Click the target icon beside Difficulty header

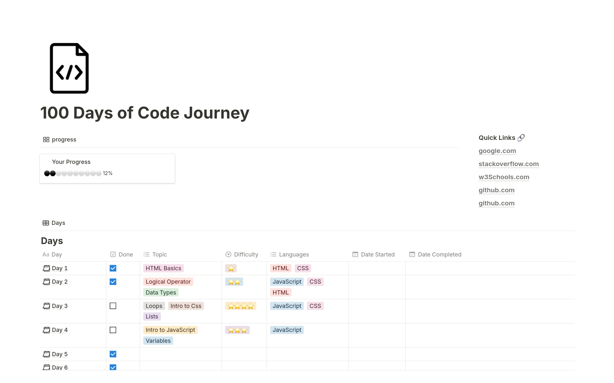click(x=228, y=255)
